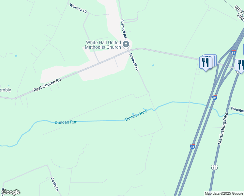Select the front restaurant marker near I-81
Image resolution: width=244 pixels, height=196 pixels.
[206, 63]
